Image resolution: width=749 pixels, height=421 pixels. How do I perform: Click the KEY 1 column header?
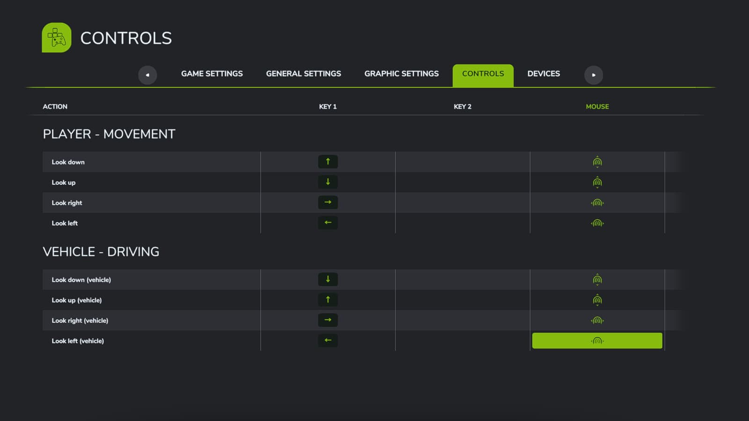click(328, 107)
